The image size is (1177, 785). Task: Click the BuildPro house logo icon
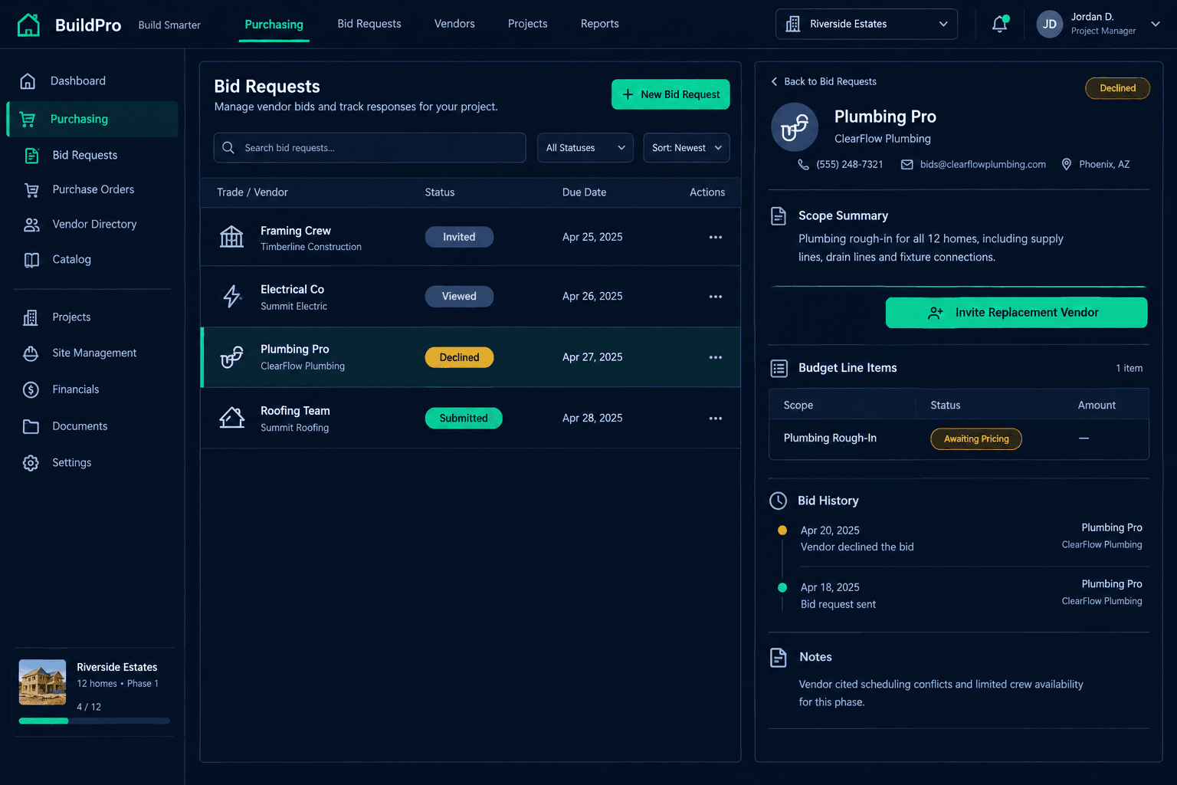point(28,25)
